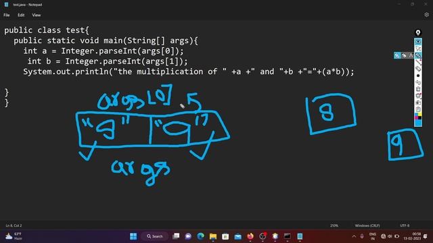Click the icon below the trash icon
This screenshot has height=243, width=433.
418,96
